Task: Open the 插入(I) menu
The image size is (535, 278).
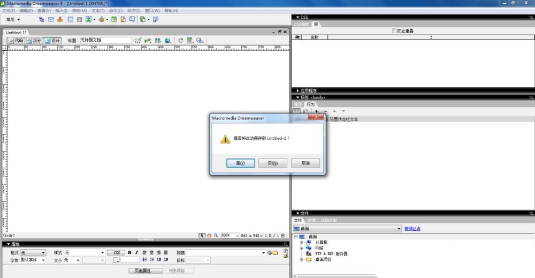Action: [61, 11]
